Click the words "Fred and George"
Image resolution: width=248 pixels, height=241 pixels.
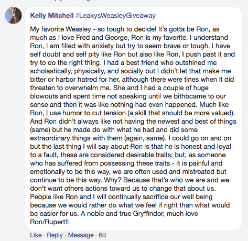(x=102, y=37)
